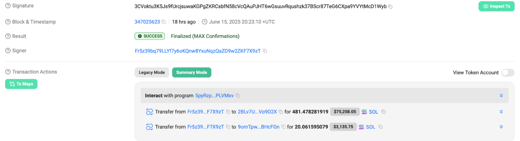Expand the Interact with program row

501,96
